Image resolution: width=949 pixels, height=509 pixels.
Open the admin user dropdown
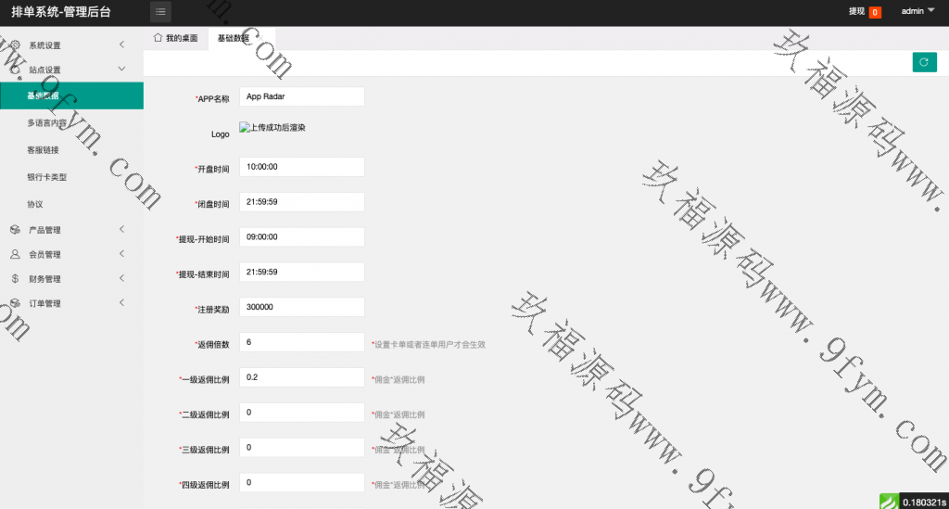(917, 11)
